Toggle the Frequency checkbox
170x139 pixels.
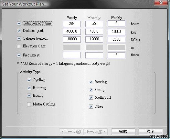click(19, 55)
